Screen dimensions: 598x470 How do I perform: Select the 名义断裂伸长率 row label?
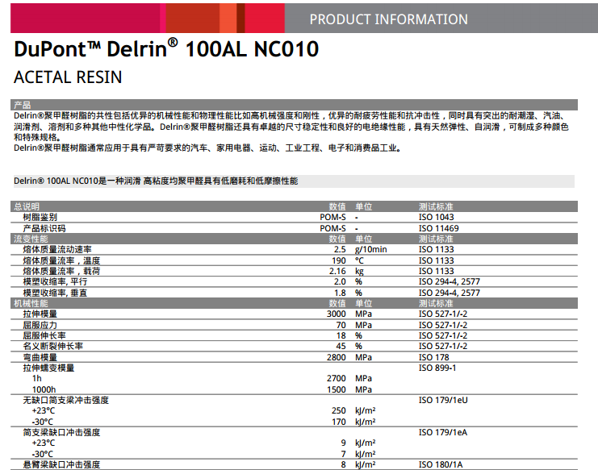pos(52,346)
